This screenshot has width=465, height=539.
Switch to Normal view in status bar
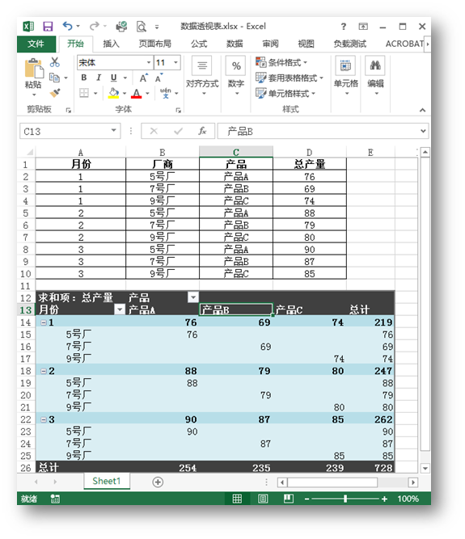237,499
